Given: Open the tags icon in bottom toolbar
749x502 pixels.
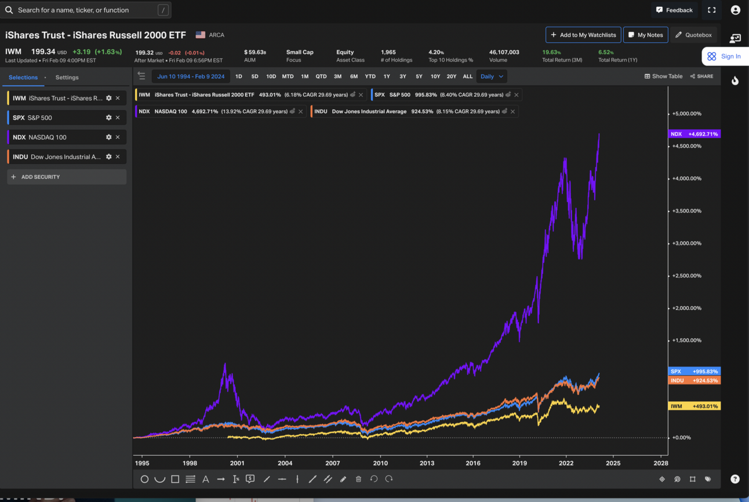Looking at the screenshot, I should (x=707, y=479).
